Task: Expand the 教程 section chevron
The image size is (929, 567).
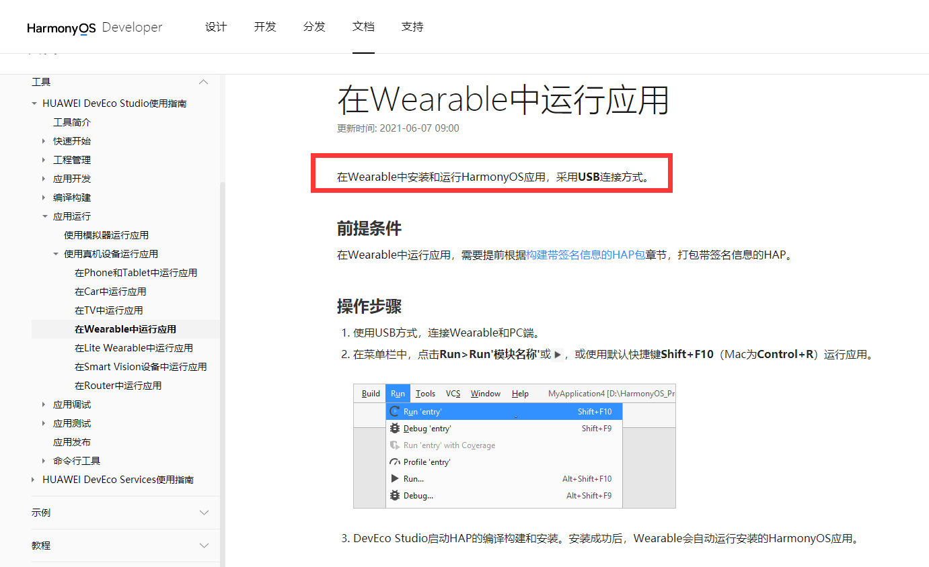Action: [204, 546]
